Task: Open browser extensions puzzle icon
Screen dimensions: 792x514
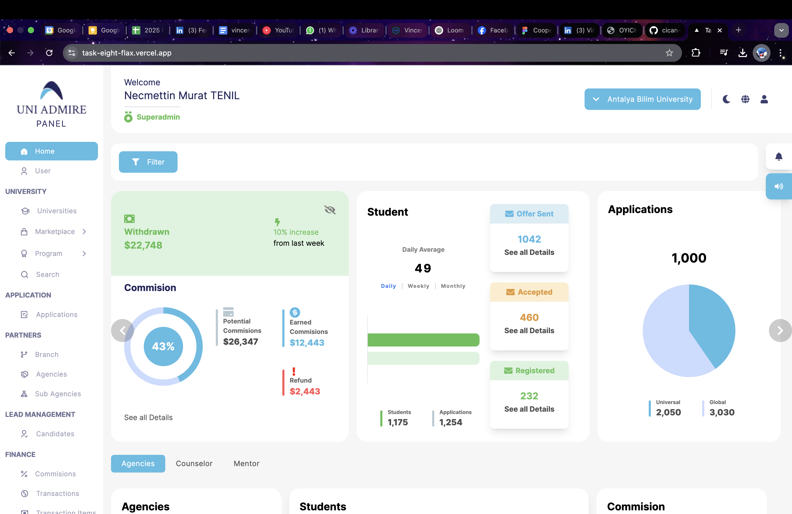Action: [x=696, y=53]
